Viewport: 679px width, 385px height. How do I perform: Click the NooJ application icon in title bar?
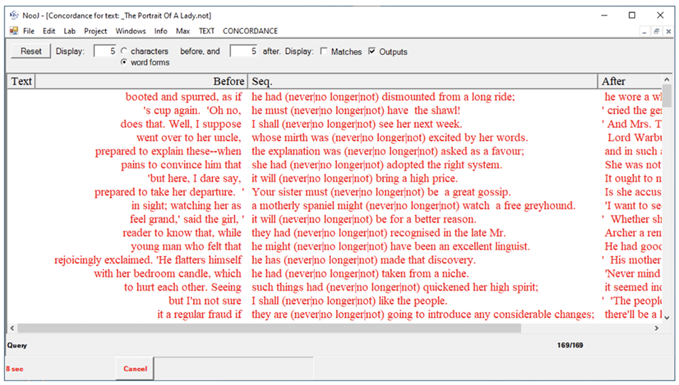[x=14, y=15]
